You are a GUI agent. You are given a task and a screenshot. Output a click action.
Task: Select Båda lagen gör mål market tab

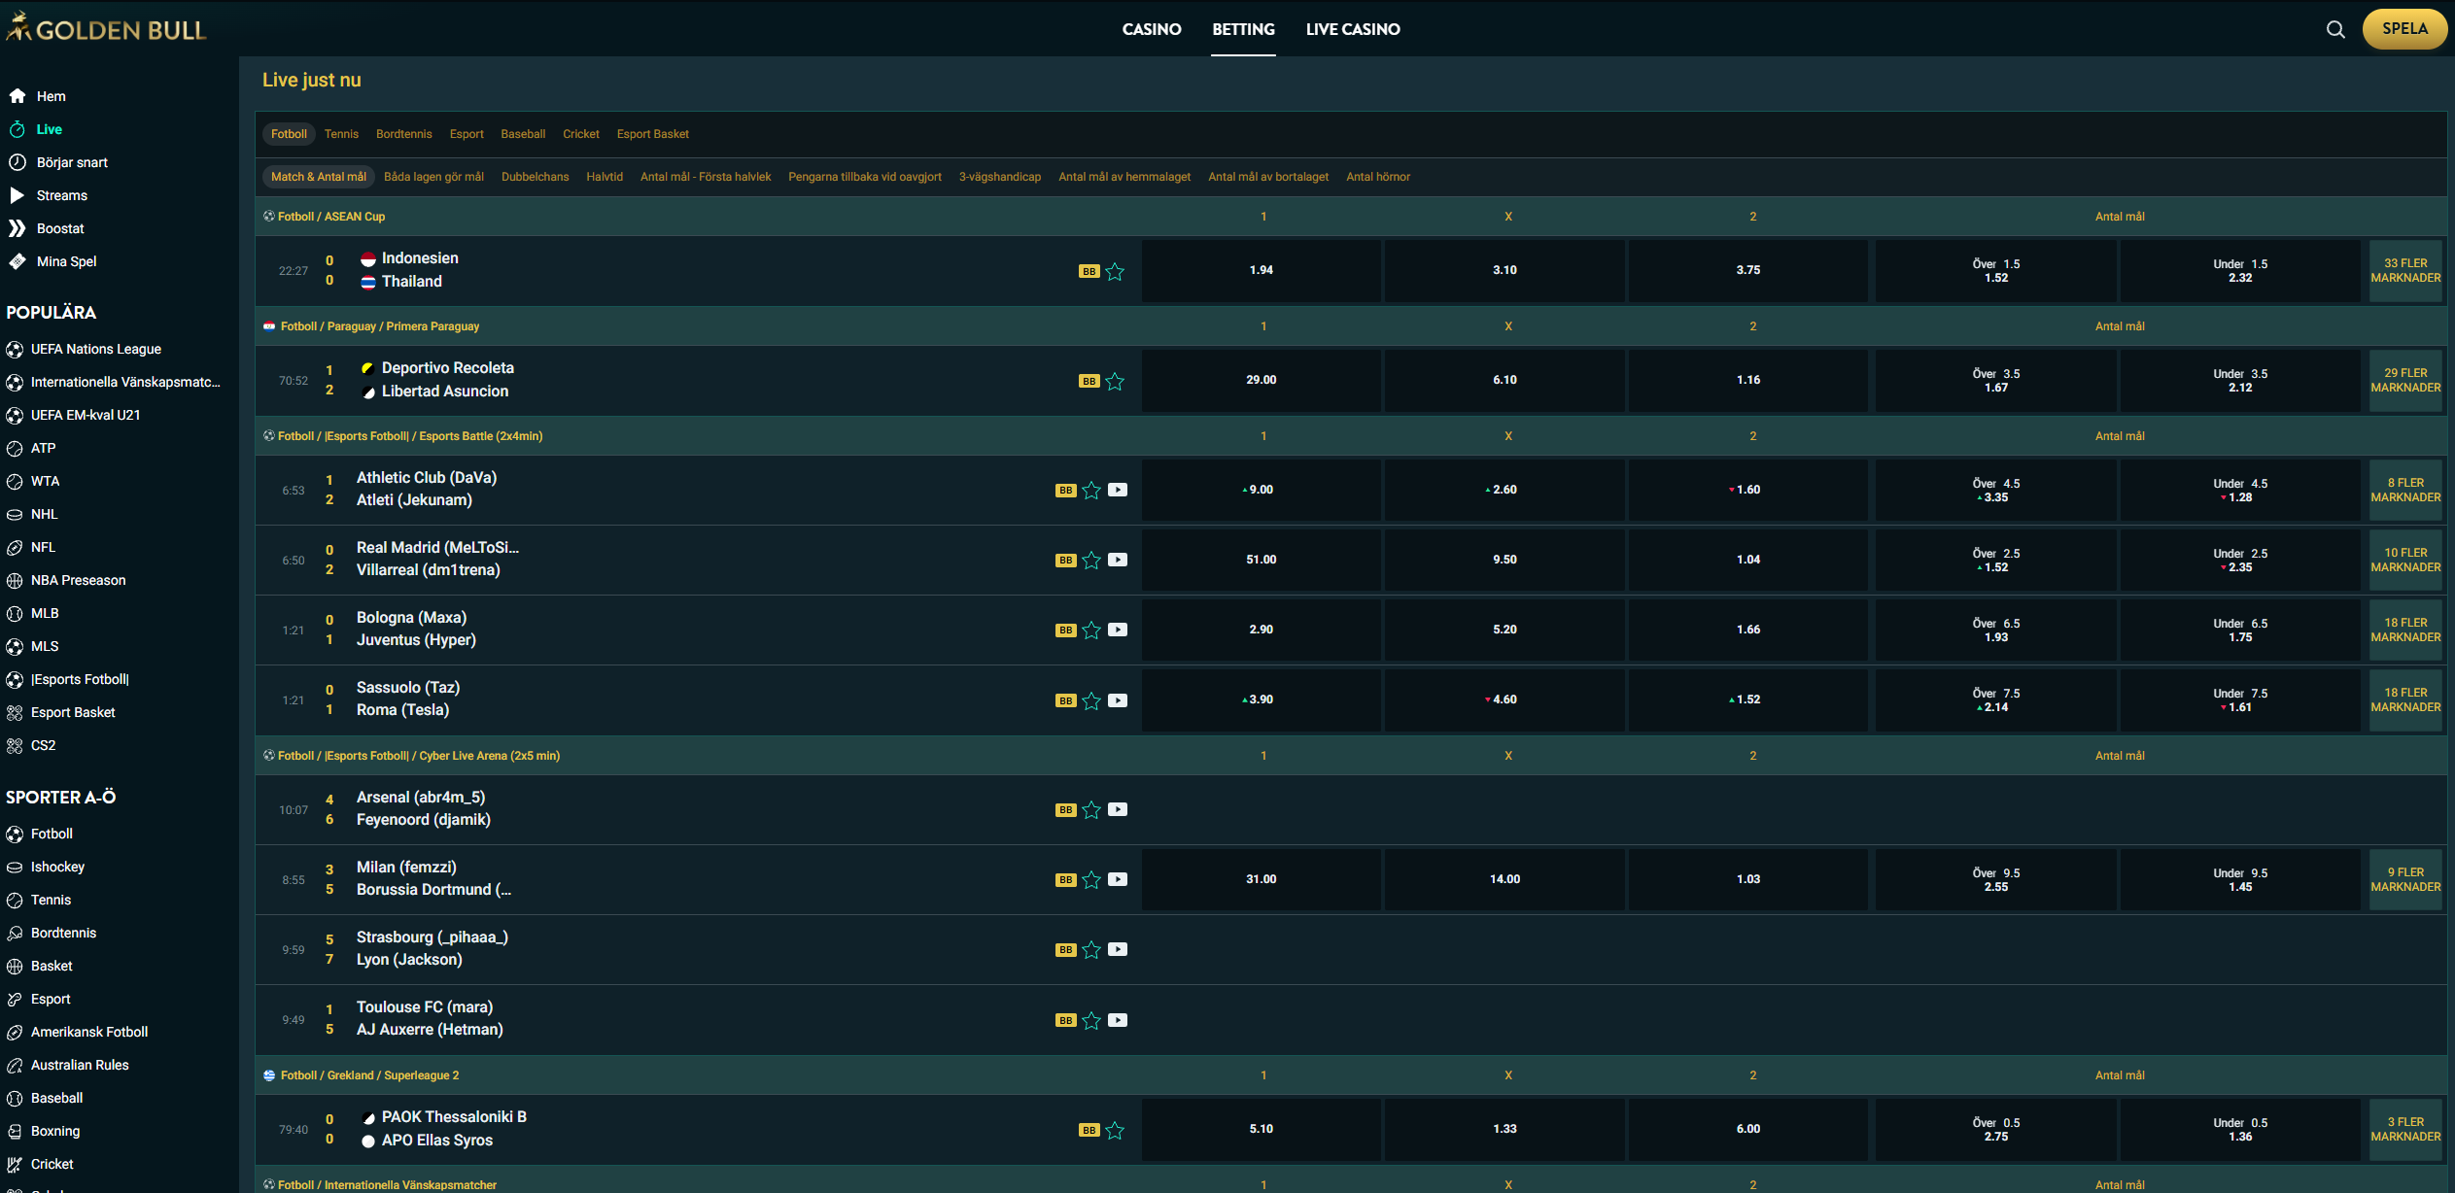[x=433, y=177]
